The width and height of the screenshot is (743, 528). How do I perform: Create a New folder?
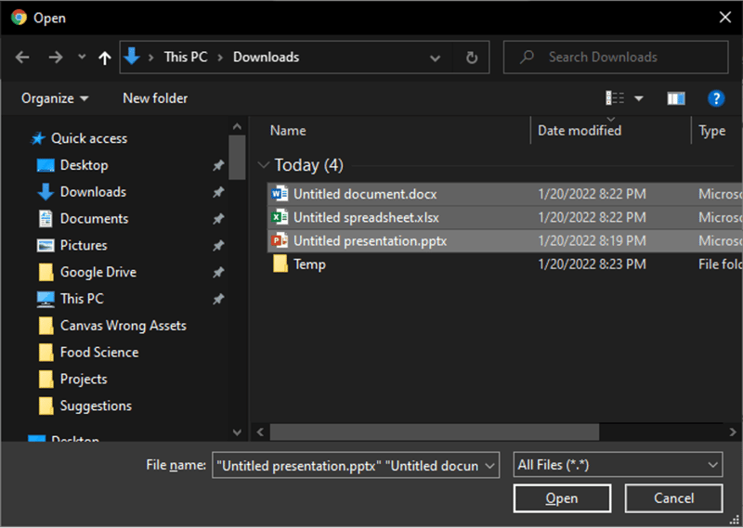click(x=155, y=98)
